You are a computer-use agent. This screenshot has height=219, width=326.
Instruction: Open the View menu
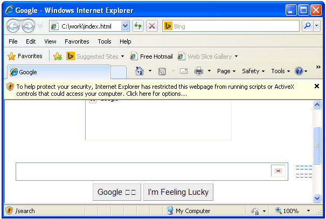(50, 41)
